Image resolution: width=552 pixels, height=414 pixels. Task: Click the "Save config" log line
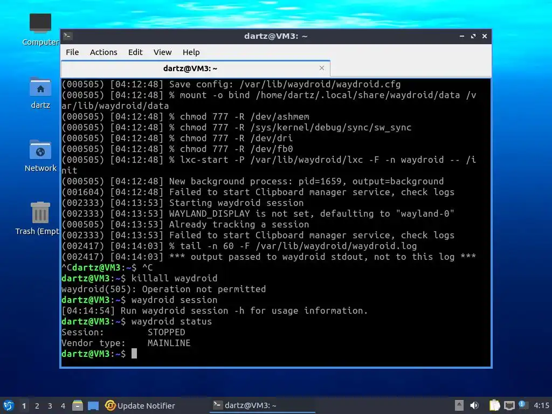(231, 84)
